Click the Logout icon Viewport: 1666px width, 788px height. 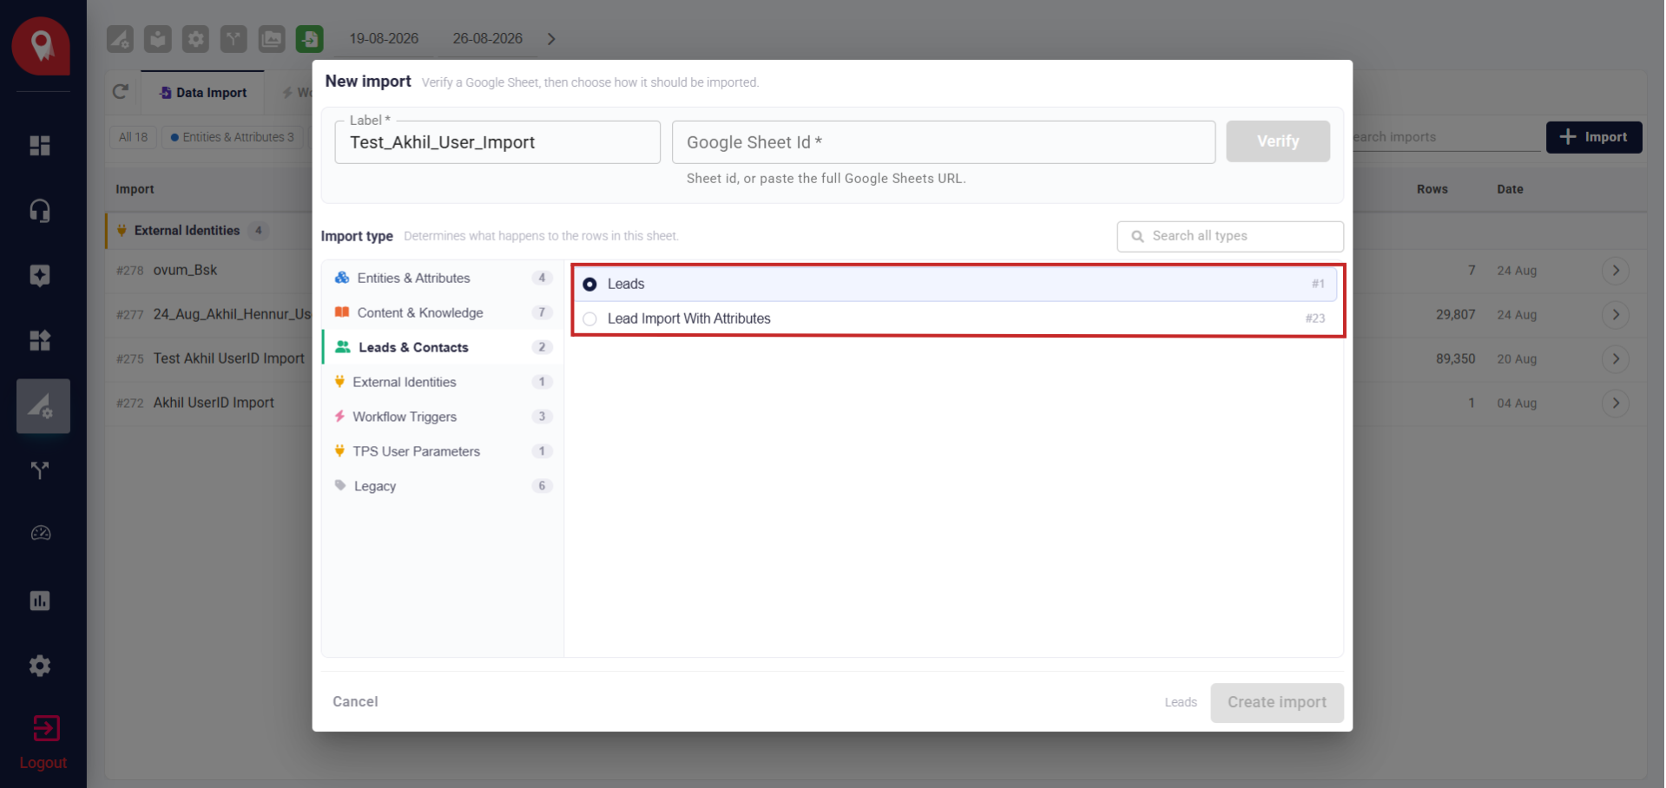[45, 728]
